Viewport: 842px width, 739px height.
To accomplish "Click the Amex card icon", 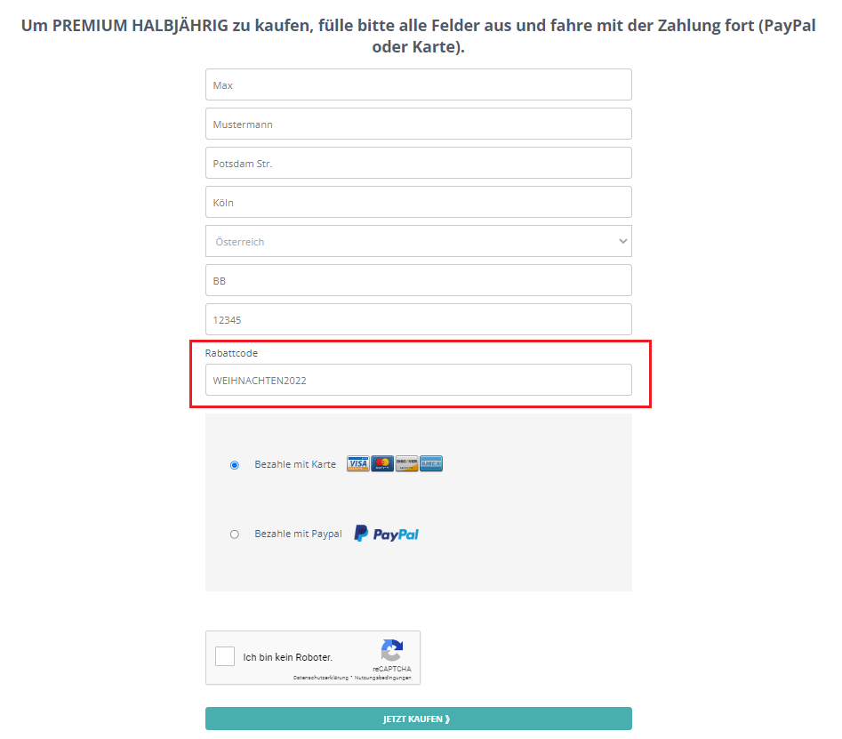I will (431, 463).
